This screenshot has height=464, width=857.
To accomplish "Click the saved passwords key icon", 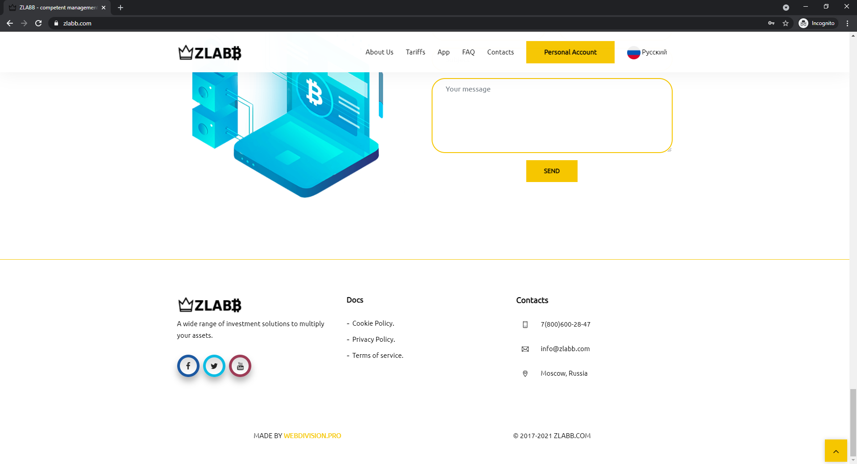I will pyautogui.click(x=771, y=23).
